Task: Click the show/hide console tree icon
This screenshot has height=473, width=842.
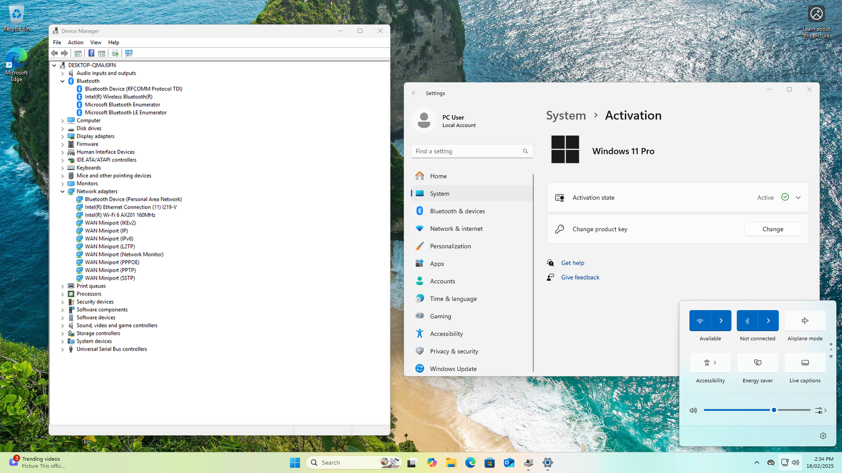Action: click(78, 53)
